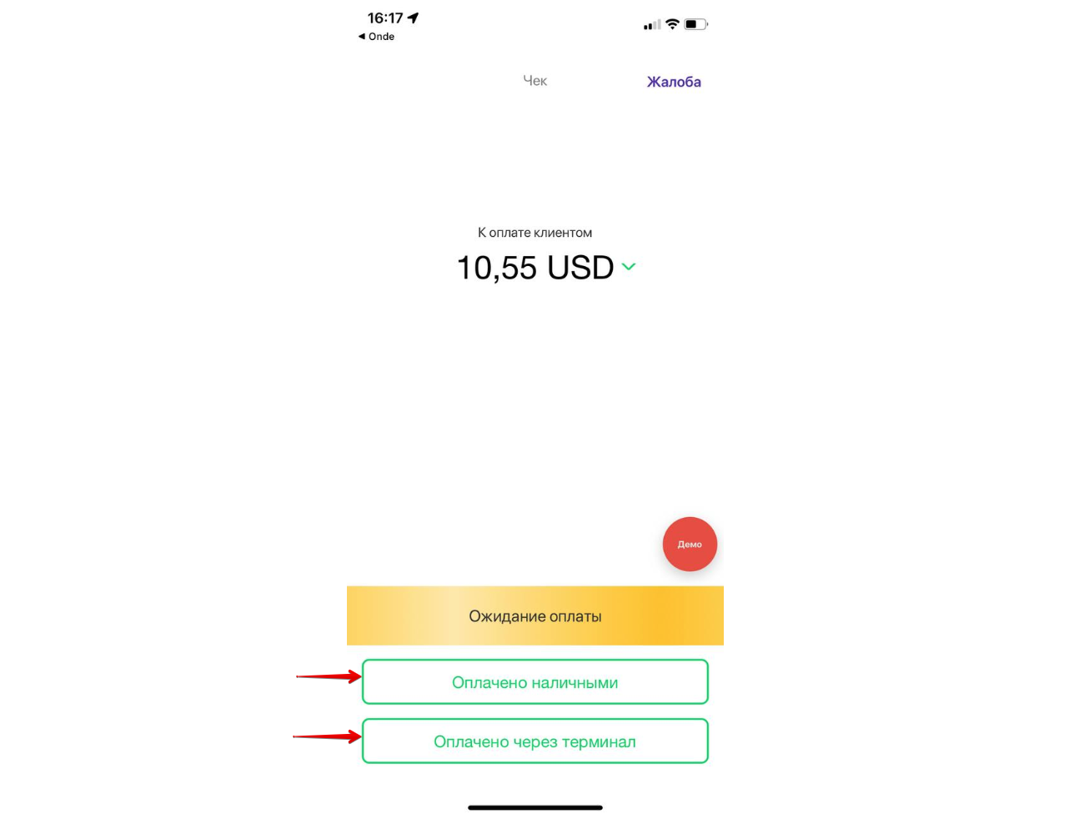Tap the cellular signal bars icon
This screenshot has width=1069, height=824.
(x=651, y=25)
